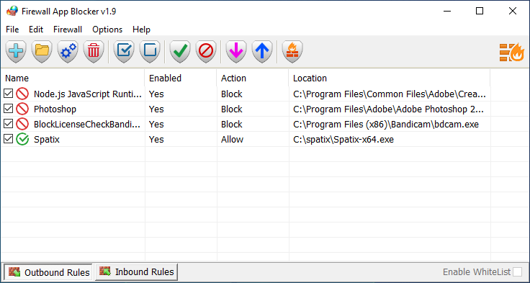The image size is (530, 283).
Task: Click the Yes enabled cell for Spatix
Action: (x=156, y=140)
